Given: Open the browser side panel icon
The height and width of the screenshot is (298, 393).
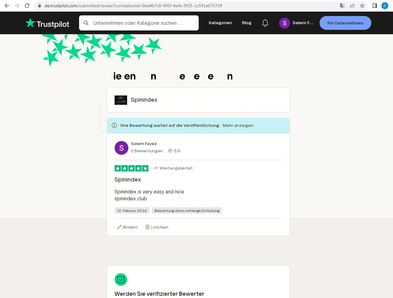Looking at the screenshot, I should [374, 6].
